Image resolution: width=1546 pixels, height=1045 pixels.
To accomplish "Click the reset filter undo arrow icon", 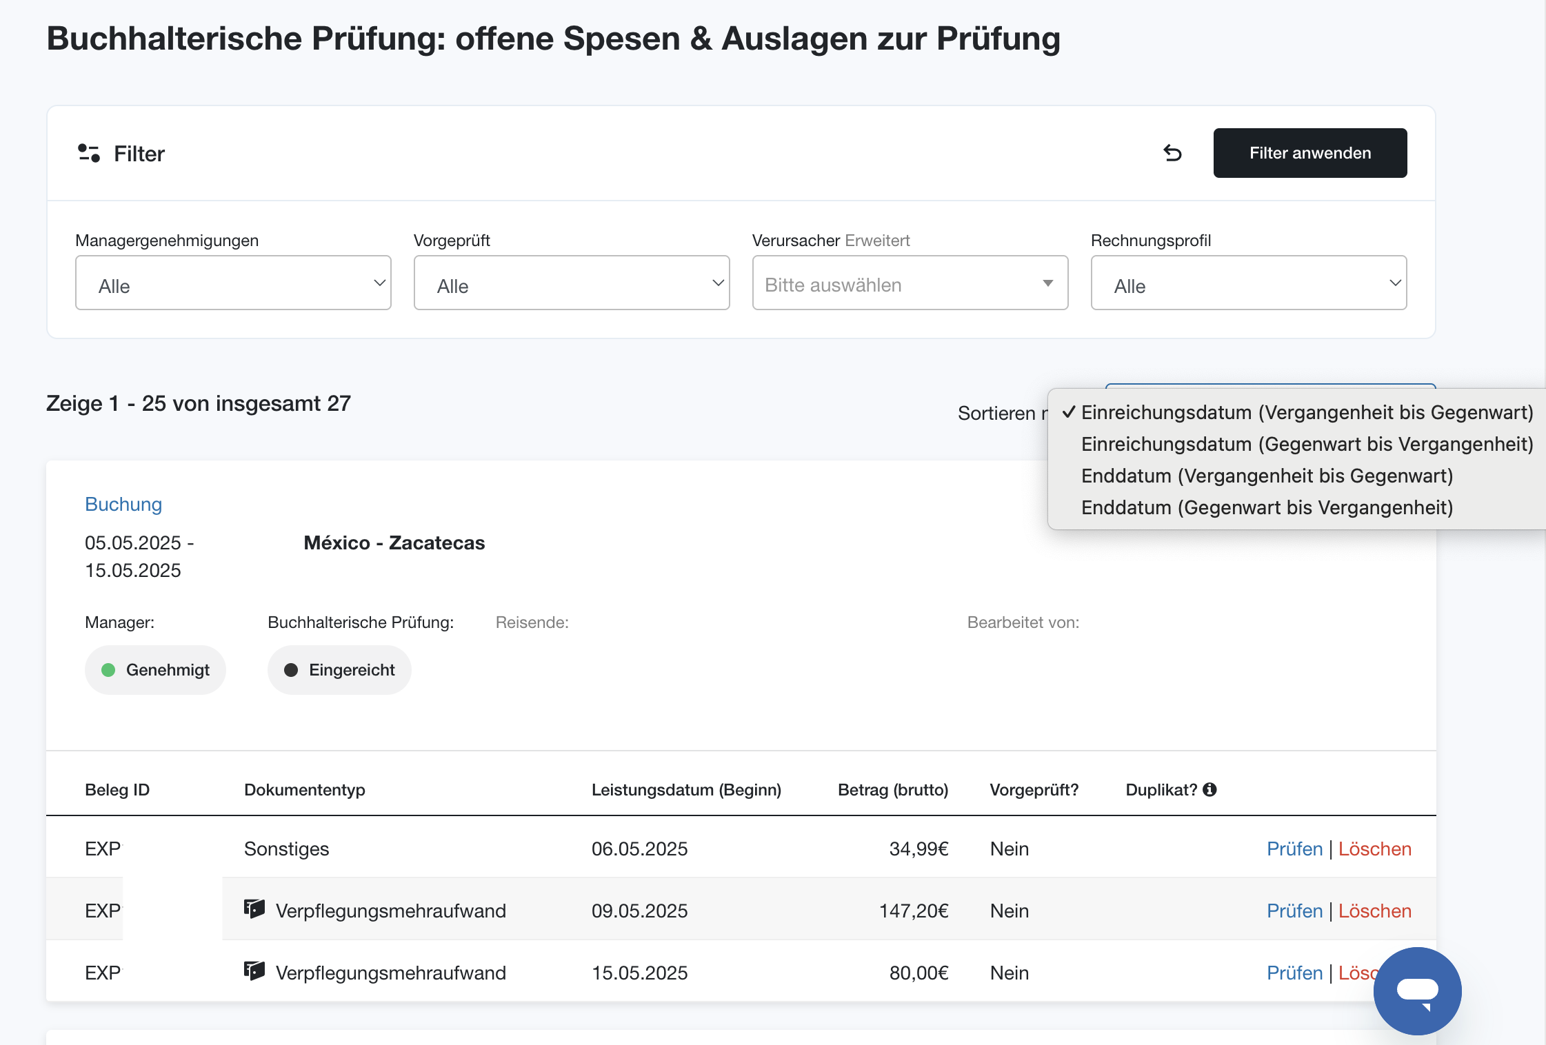I will pos(1172,153).
